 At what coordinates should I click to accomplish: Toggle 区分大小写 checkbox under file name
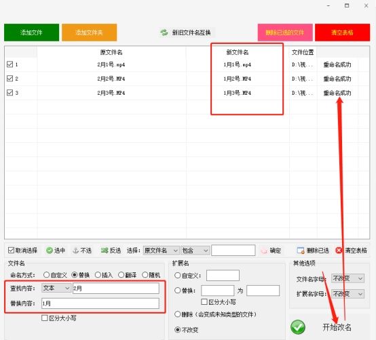tap(45, 318)
